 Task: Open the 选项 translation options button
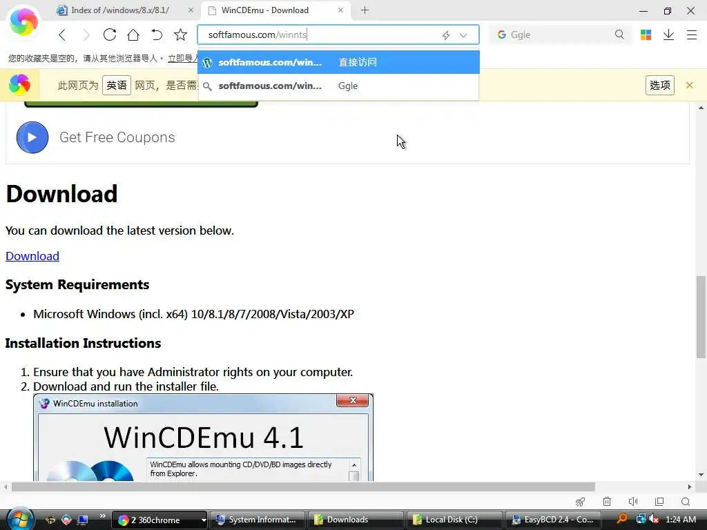coord(660,85)
